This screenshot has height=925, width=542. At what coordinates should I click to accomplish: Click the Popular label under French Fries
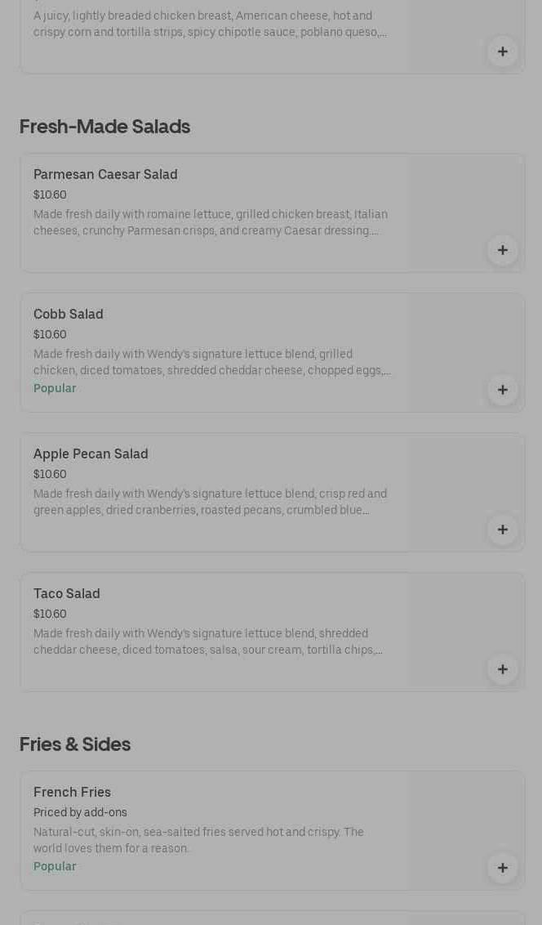pyautogui.click(x=55, y=866)
